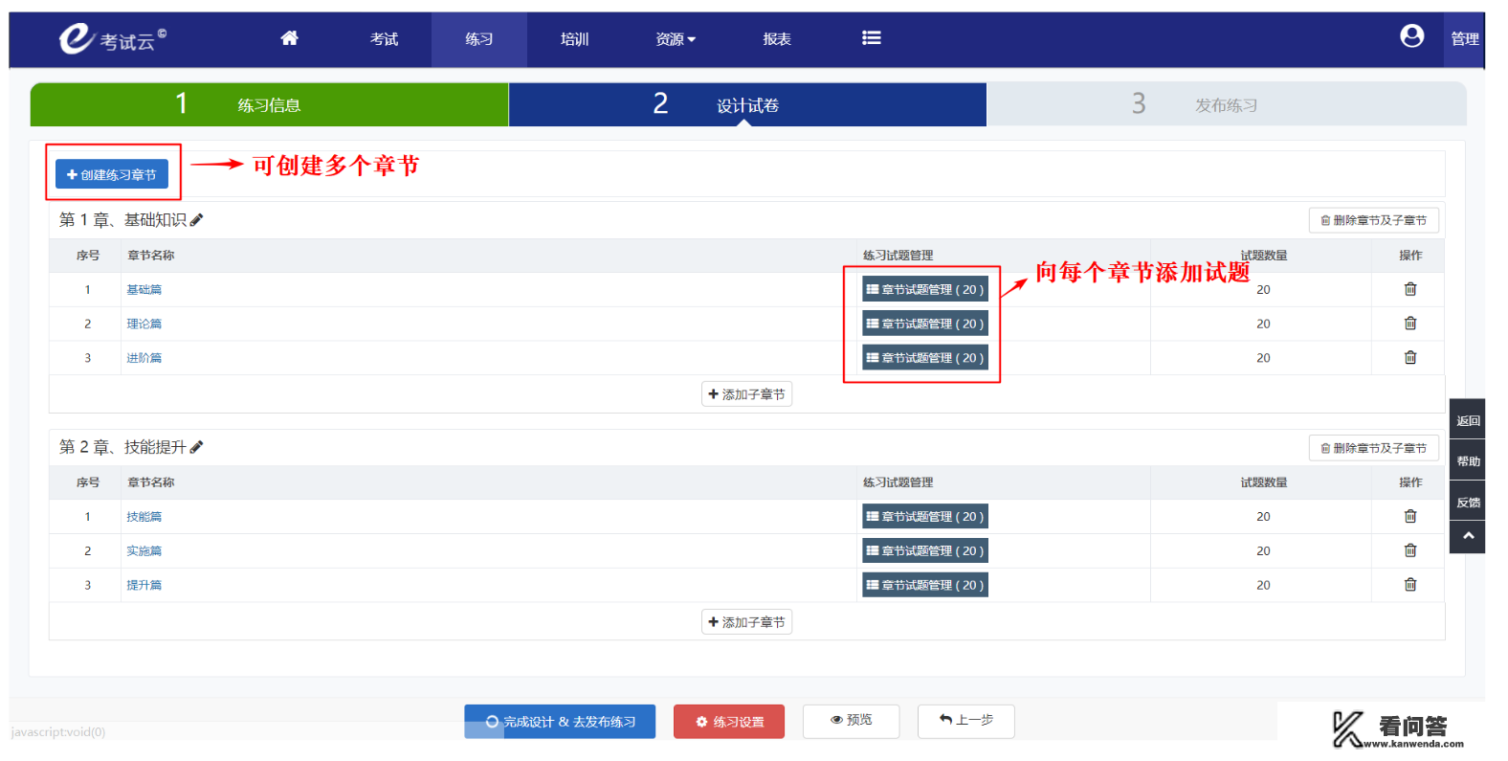Open the 理论篇 chapter link

pyautogui.click(x=144, y=324)
